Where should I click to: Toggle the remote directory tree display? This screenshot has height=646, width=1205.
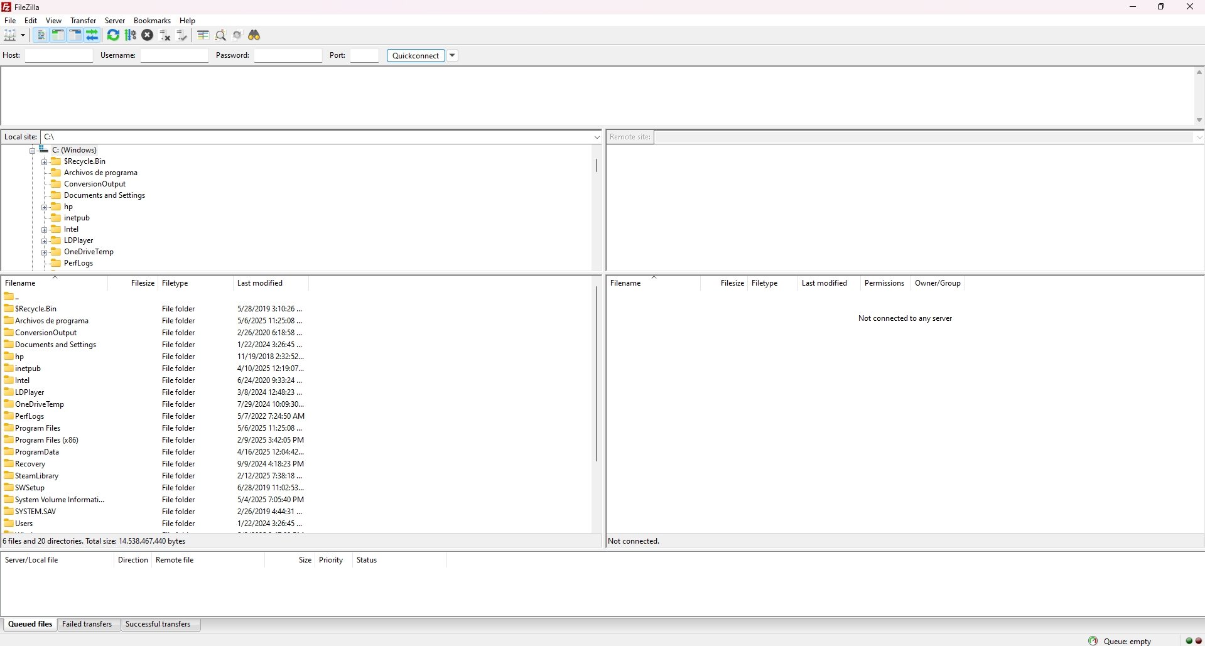75,35
